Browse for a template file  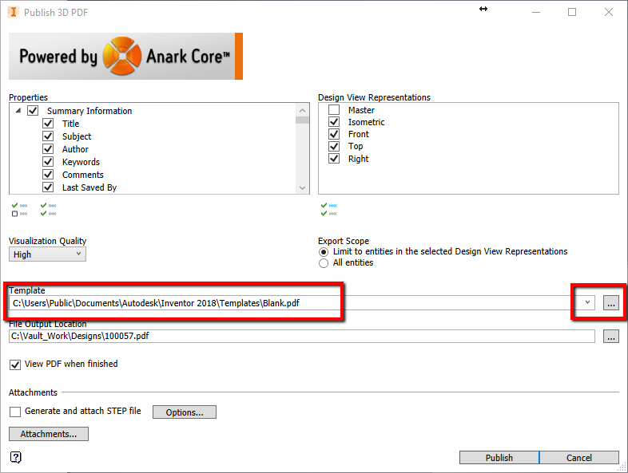pos(611,303)
